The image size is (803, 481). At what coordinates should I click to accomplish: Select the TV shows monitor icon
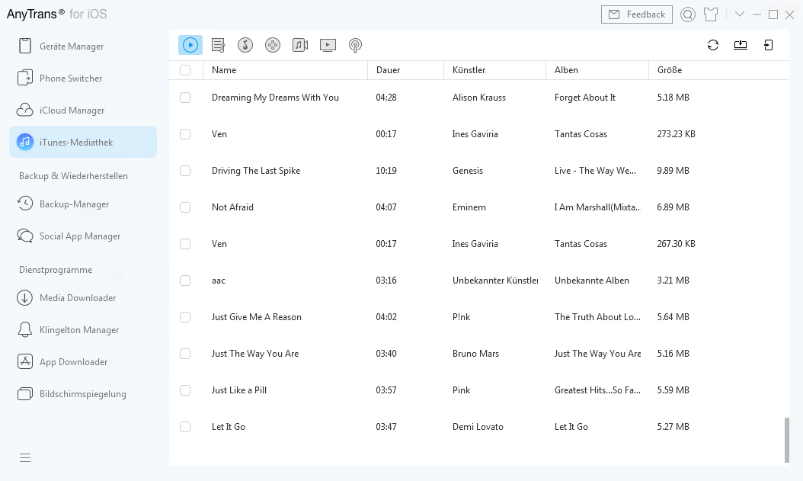(328, 45)
